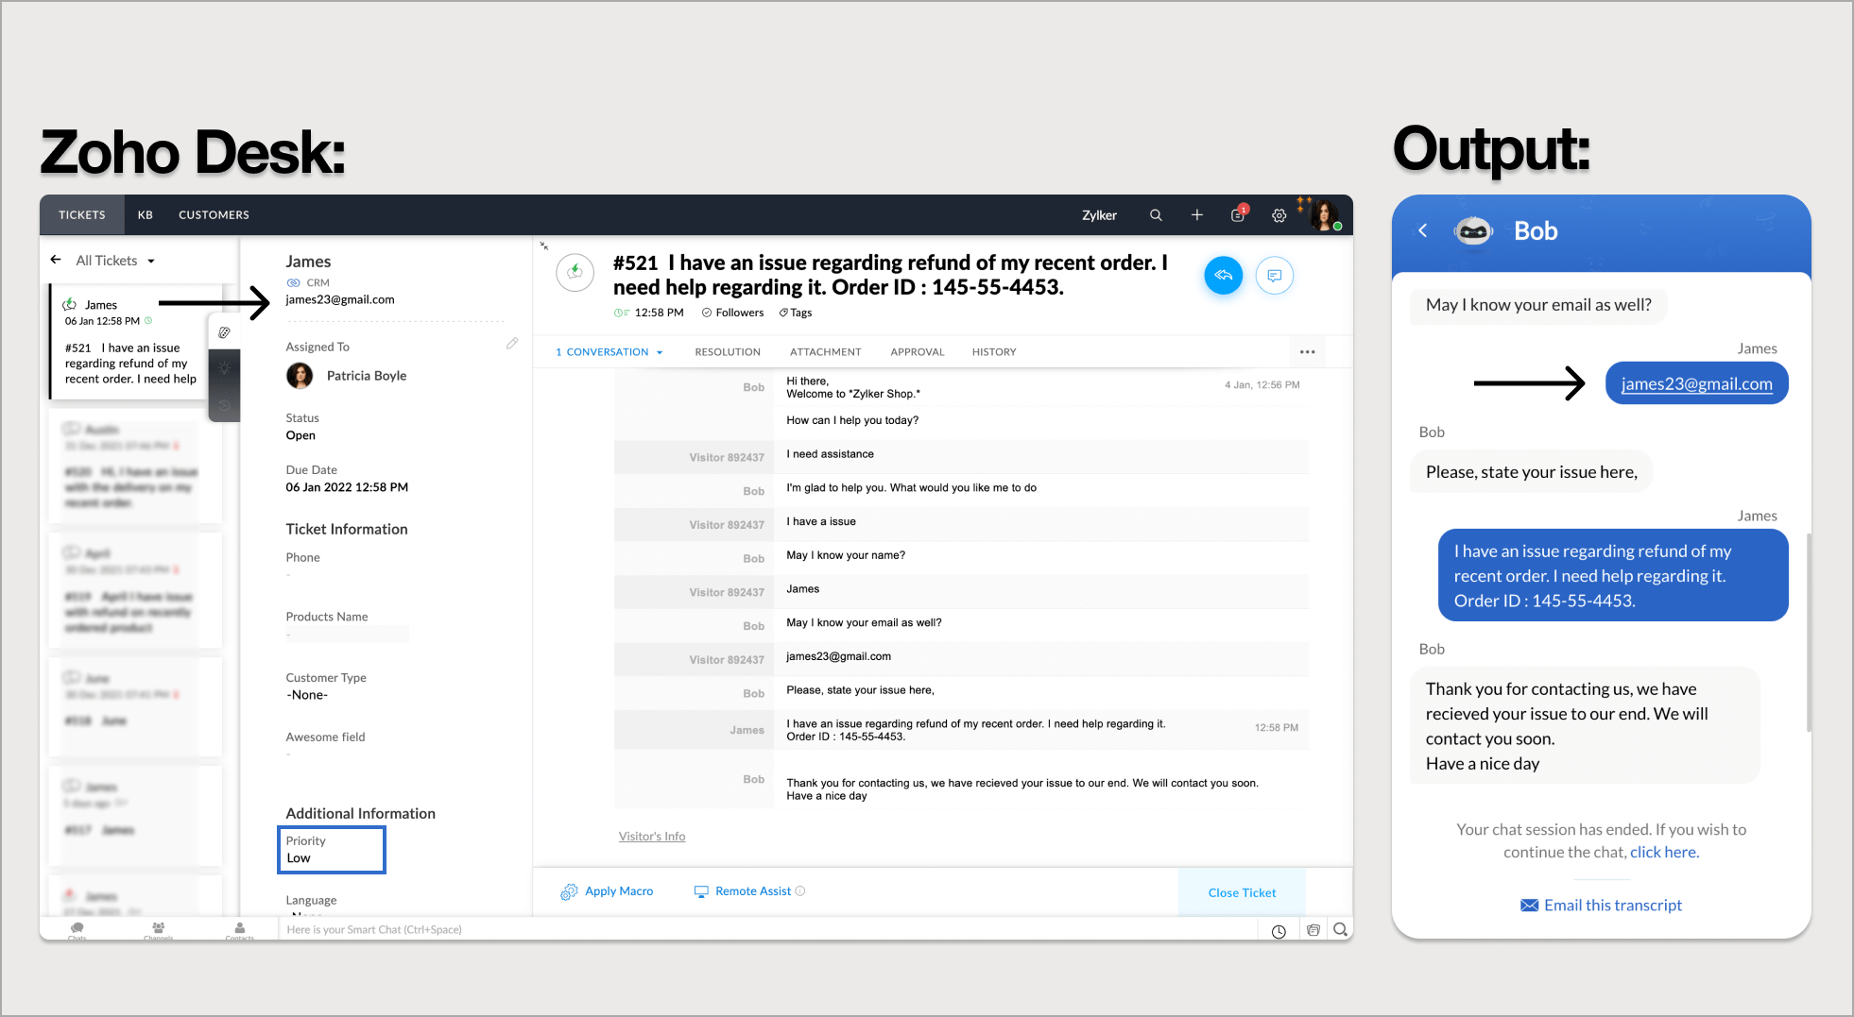Click the comment bubble round button

tap(1274, 276)
